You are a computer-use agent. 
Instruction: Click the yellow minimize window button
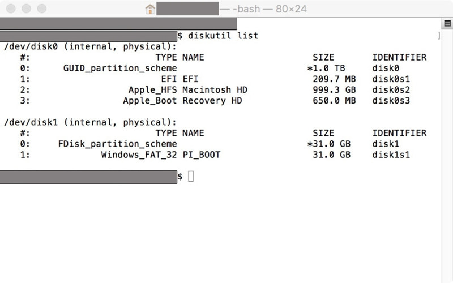point(26,8)
